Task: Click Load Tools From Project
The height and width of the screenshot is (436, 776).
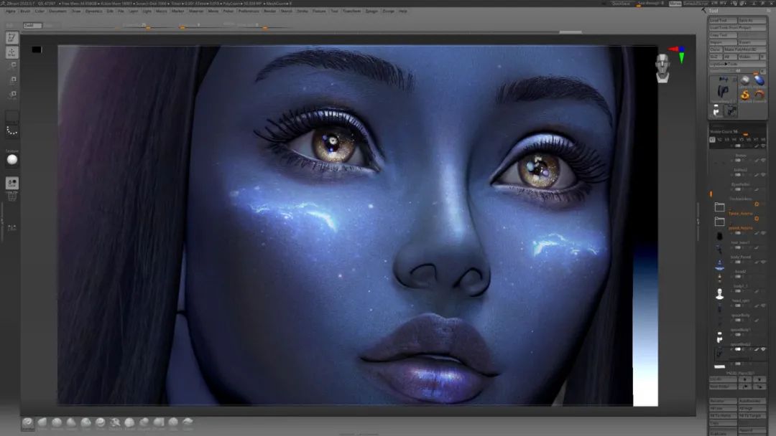Action: click(x=737, y=28)
